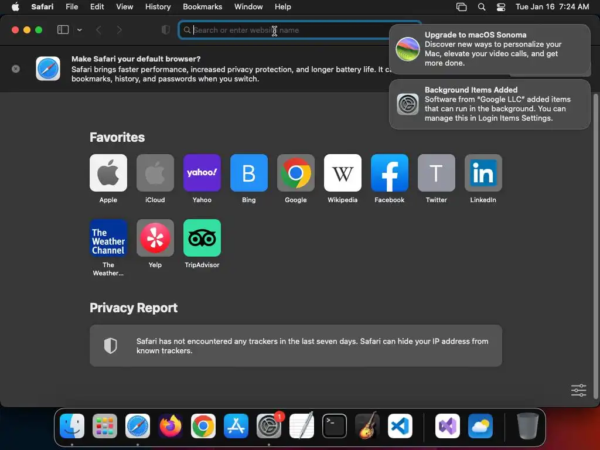The width and height of the screenshot is (600, 450).
Task: Go forward with the forward arrow
Action: (120, 30)
